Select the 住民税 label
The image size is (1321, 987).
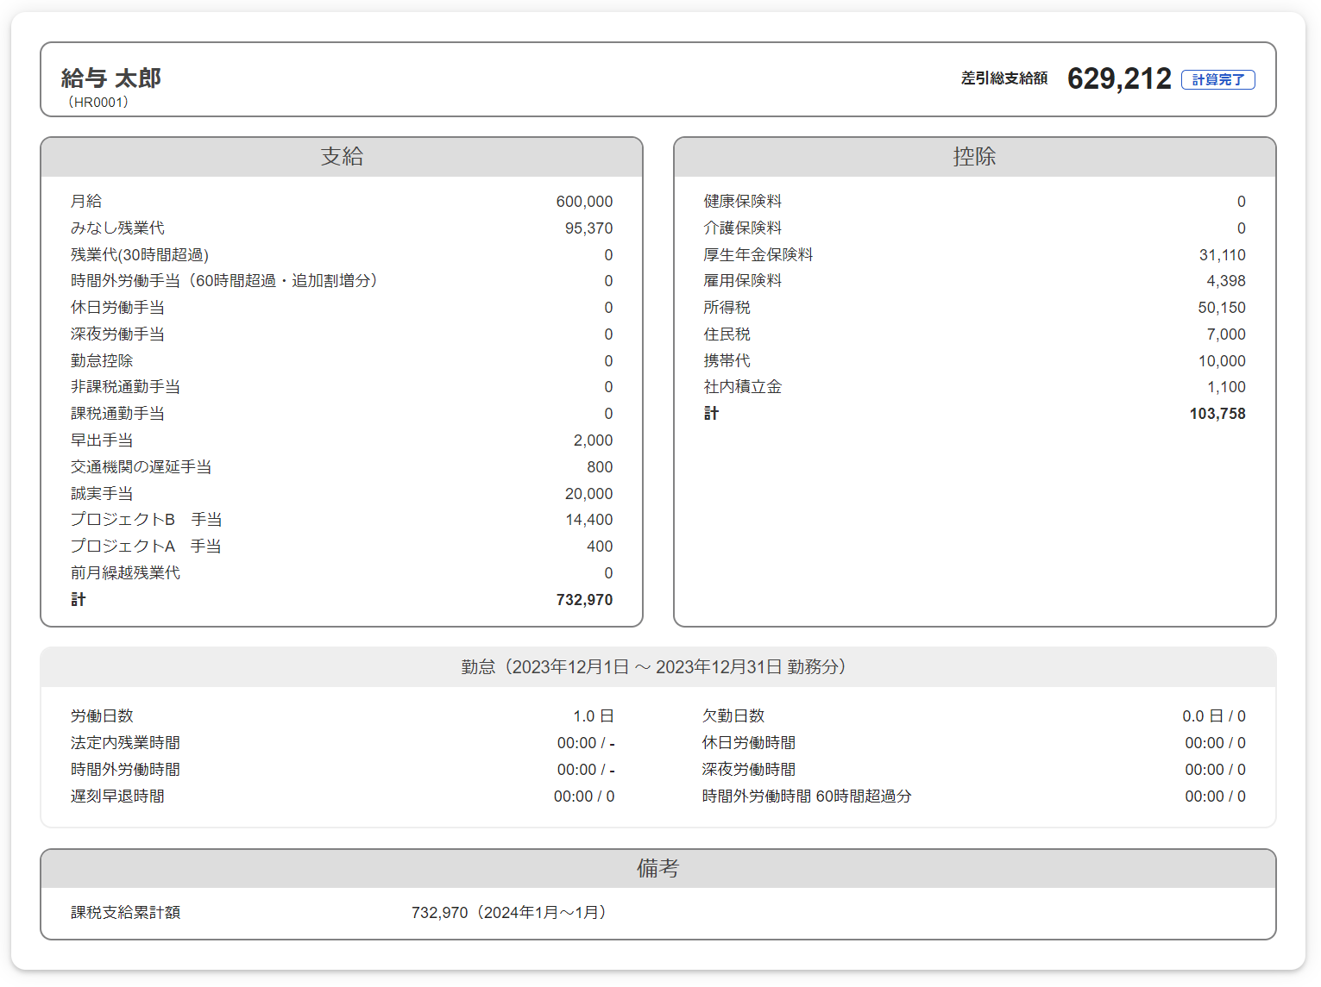pyautogui.click(x=727, y=334)
